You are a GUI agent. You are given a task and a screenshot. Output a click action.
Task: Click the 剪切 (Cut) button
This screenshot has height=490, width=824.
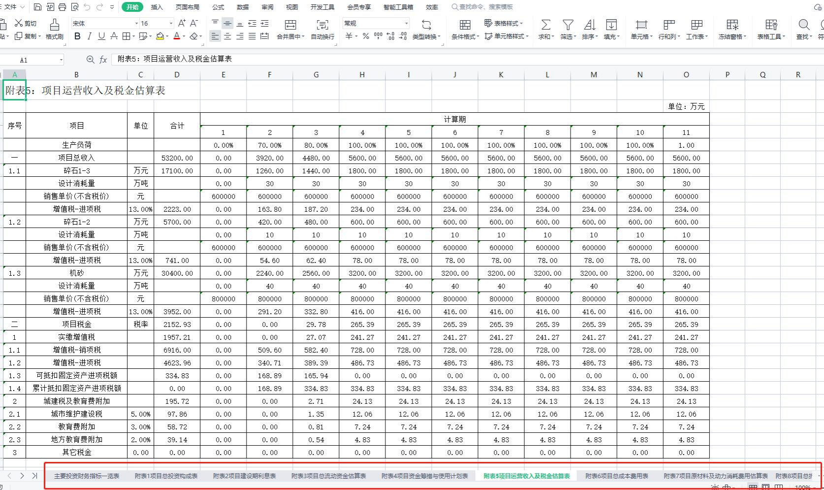point(26,23)
